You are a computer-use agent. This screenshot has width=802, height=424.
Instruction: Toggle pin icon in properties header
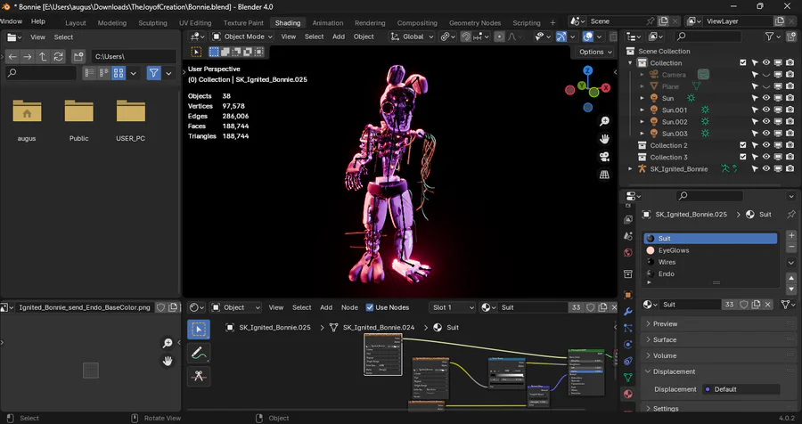tap(791, 215)
